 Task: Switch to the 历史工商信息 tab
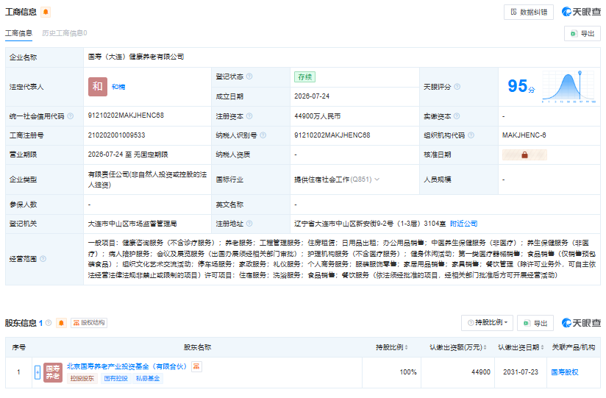[x=64, y=33]
